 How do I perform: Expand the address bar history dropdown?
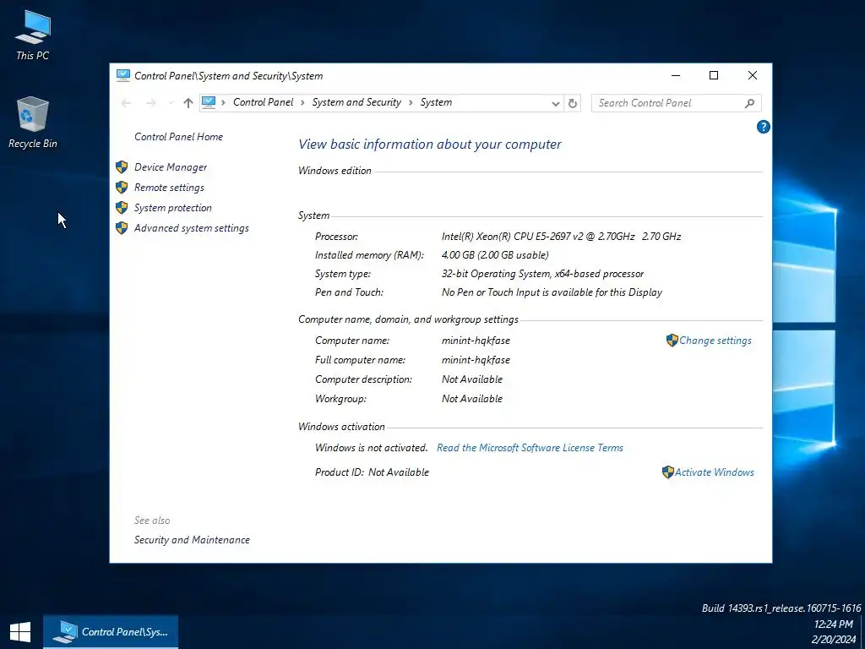pos(556,103)
